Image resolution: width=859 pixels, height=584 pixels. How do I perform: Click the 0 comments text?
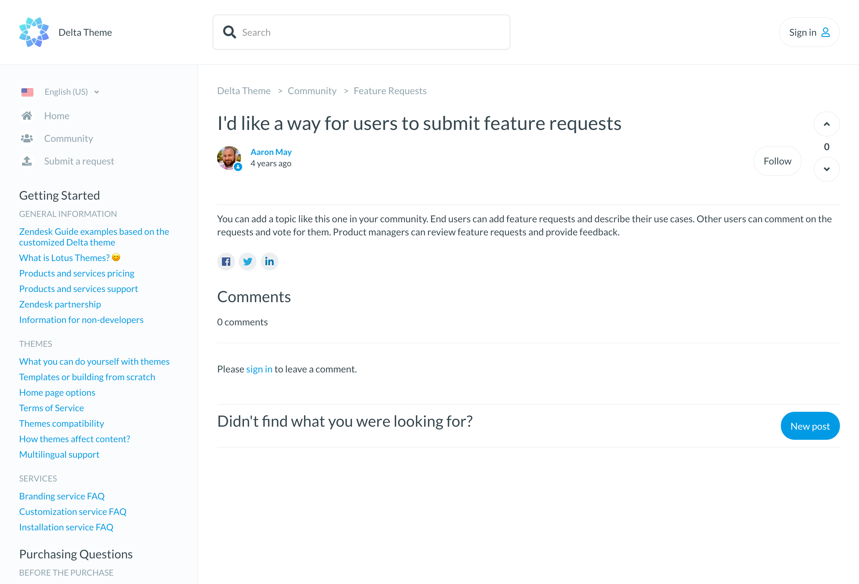coord(242,322)
